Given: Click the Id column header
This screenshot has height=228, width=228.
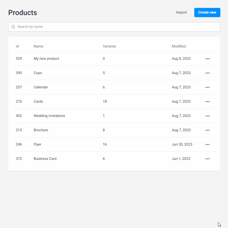Looking at the screenshot, I should pyautogui.click(x=17, y=46).
